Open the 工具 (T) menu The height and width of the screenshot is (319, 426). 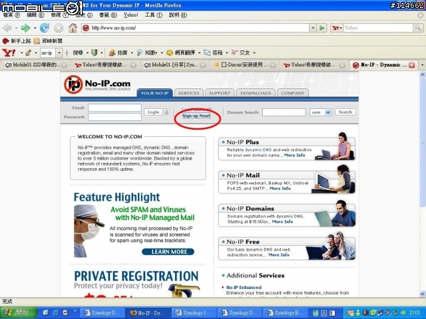153,15
